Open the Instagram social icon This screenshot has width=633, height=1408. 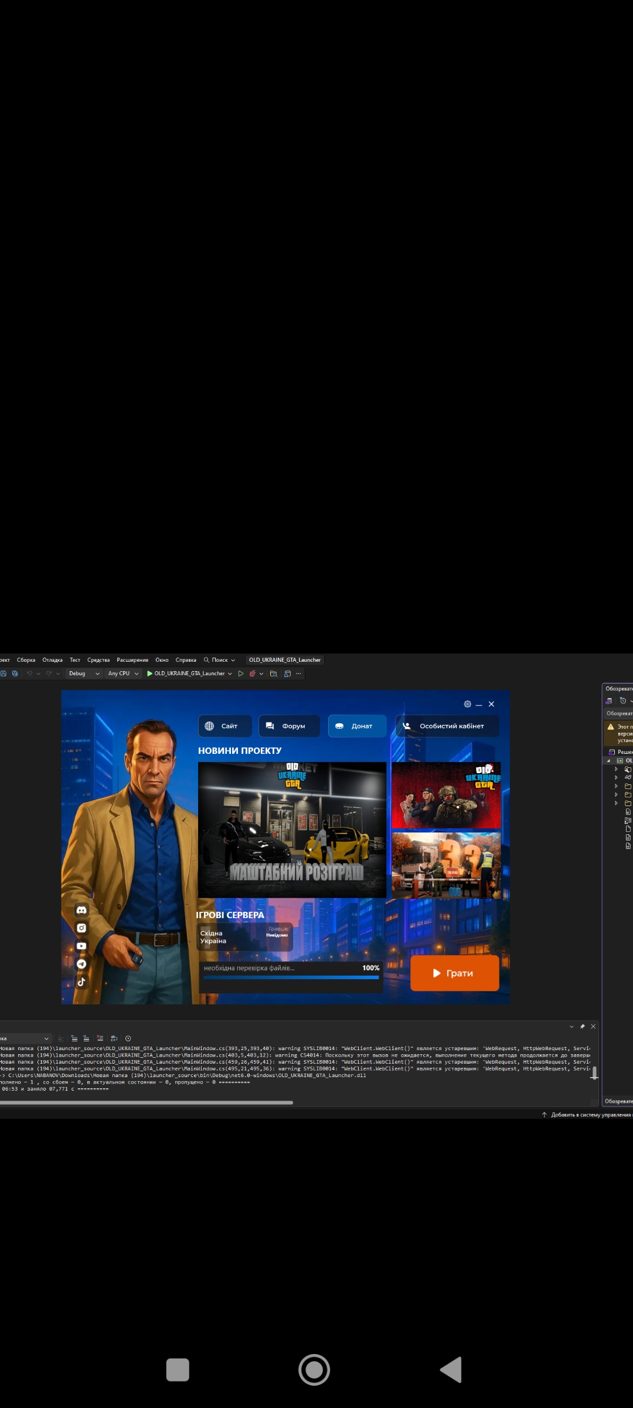click(x=81, y=928)
